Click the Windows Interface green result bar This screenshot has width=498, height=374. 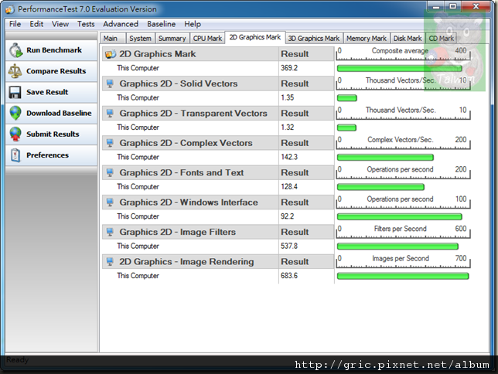pyautogui.click(x=399, y=216)
